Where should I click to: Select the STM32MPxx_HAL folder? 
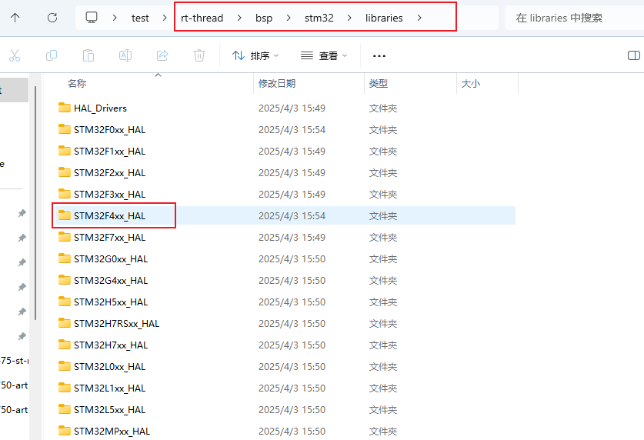[x=112, y=432]
